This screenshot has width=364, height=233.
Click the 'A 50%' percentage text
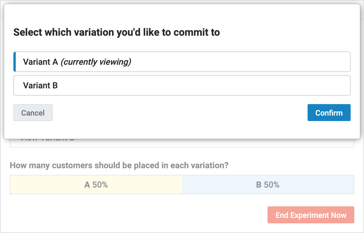click(x=96, y=185)
